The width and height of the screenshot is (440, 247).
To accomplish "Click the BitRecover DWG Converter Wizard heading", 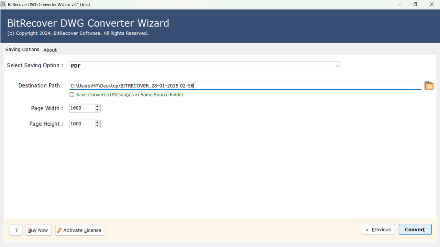I will pos(88,23).
